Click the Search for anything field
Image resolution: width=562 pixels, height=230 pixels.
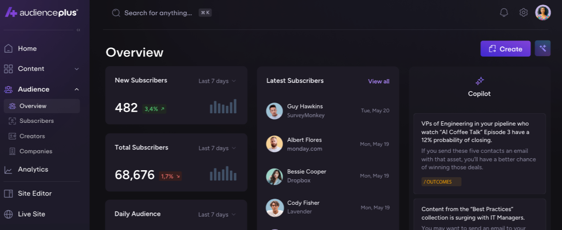pos(158,13)
